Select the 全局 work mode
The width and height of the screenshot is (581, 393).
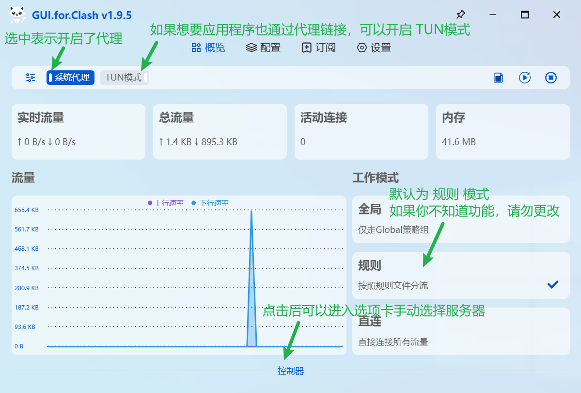tap(460, 219)
